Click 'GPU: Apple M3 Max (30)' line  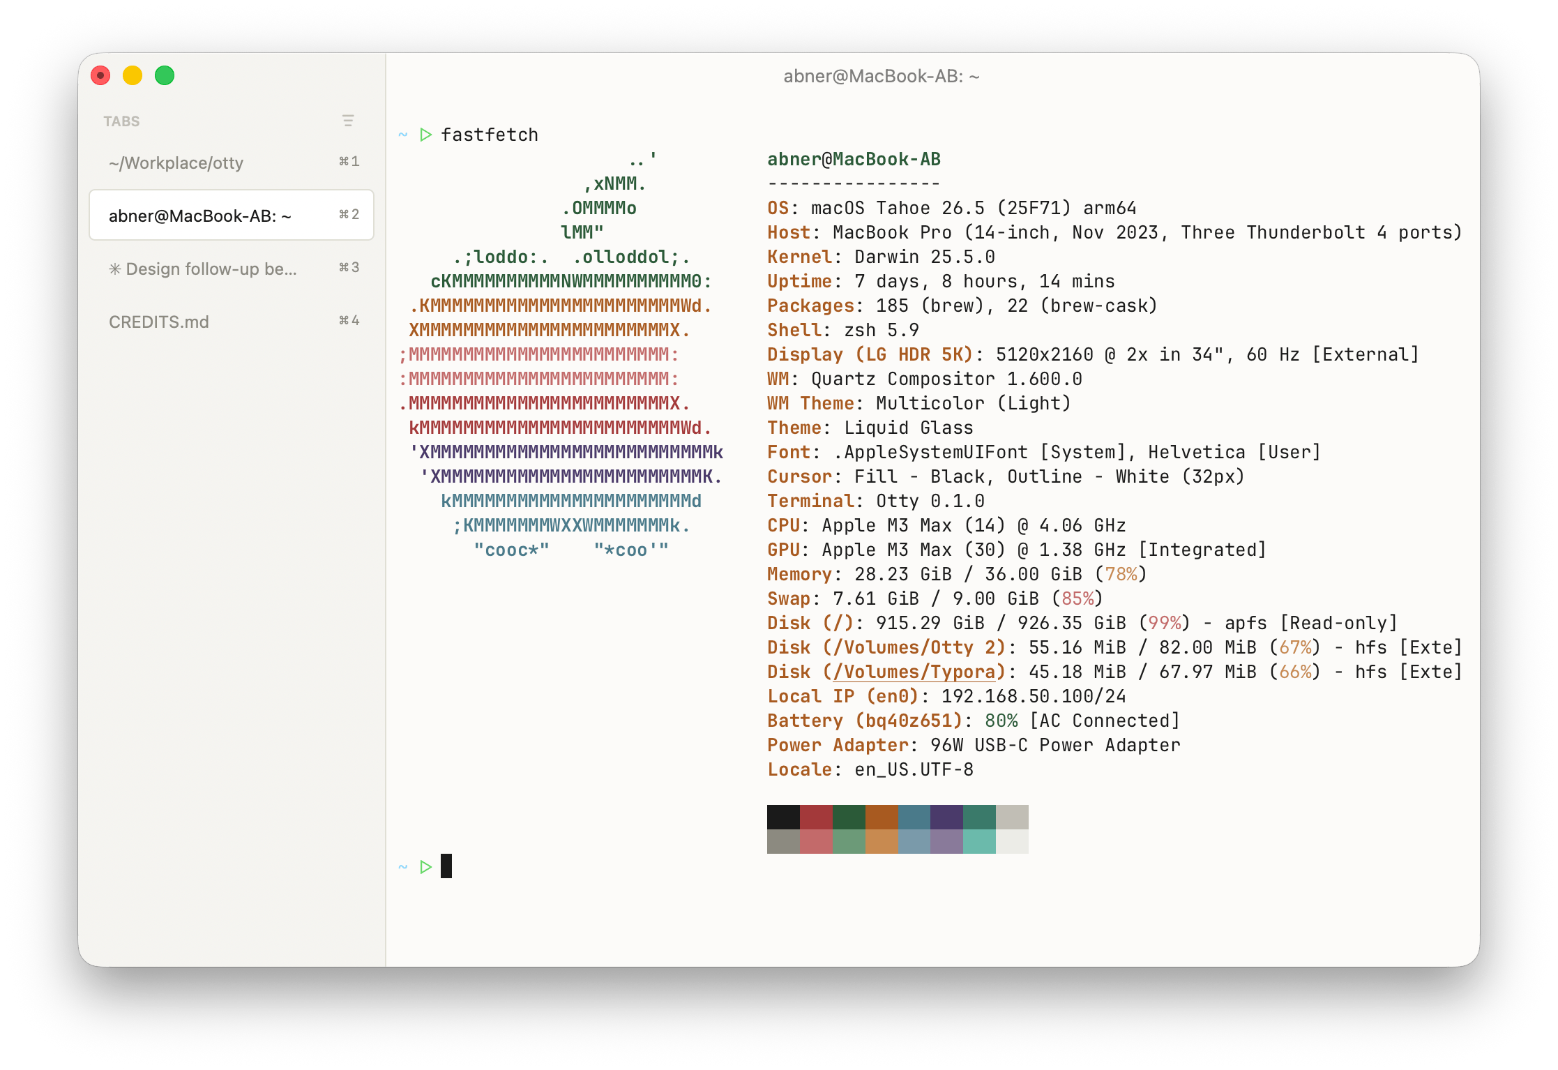[x=1017, y=550]
